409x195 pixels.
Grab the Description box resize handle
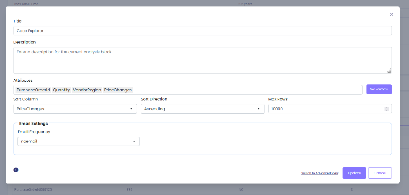click(x=389, y=71)
